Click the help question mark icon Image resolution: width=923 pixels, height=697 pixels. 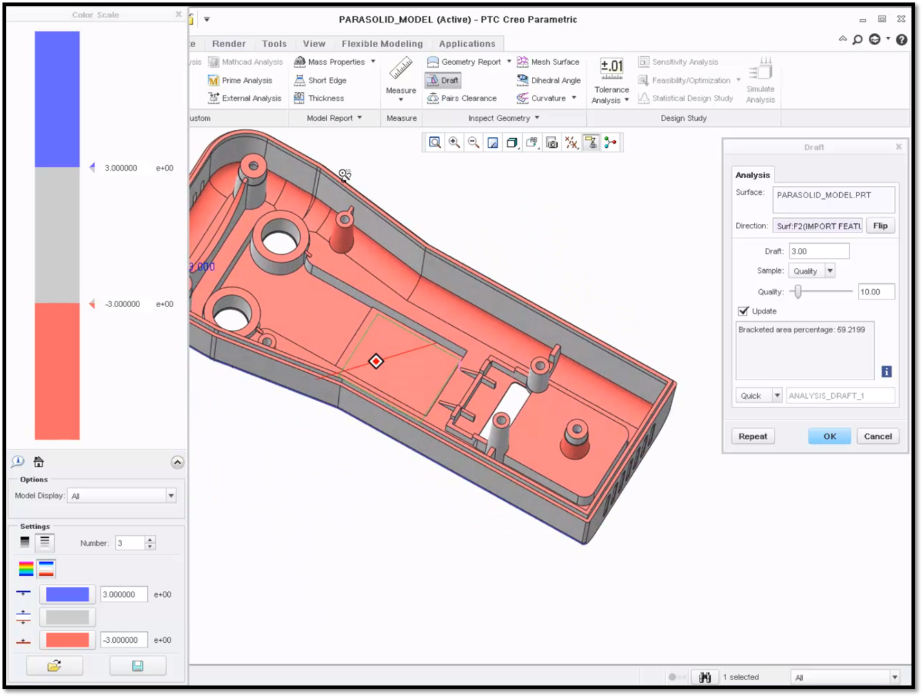(x=902, y=39)
